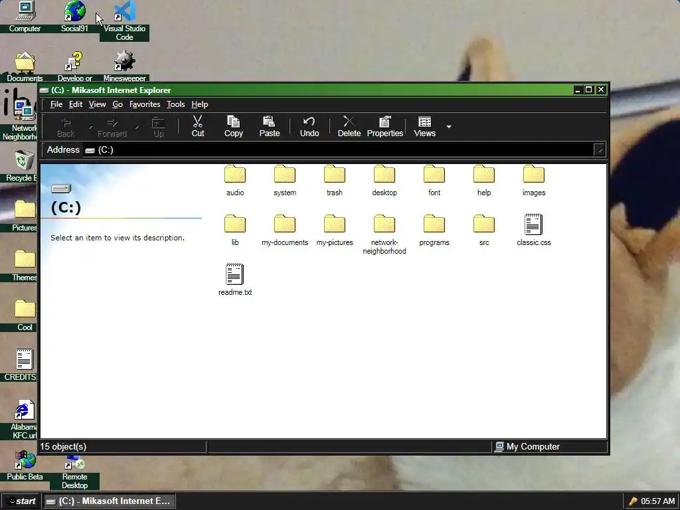Viewport: 680px width, 510px height.
Task: Click the Recycle Bin desktop icon
Action: (22, 166)
